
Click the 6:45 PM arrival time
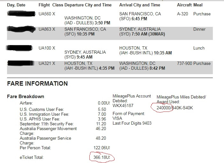pos(139,19)
